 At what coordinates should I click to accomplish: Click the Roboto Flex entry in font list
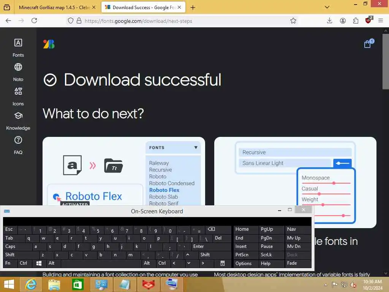(x=164, y=190)
